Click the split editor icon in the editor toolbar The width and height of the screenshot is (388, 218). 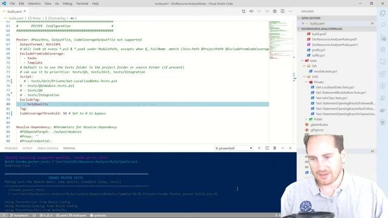pyautogui.click(x=283, y=12)
